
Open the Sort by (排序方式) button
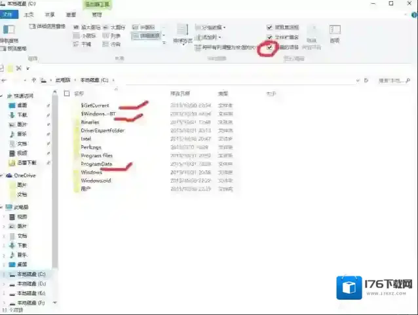(183, 34)
